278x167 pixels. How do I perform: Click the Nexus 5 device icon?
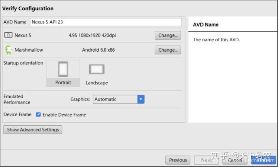8,35
